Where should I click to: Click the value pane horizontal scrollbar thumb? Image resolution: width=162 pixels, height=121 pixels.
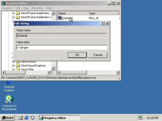pos(74,72)
